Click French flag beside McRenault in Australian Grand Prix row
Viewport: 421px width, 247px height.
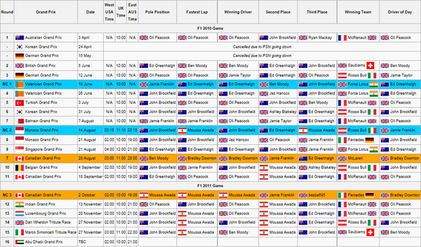pyautogui.click(x=342, y=38)
